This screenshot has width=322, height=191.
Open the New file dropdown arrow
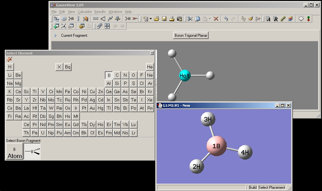click(151, 19)
